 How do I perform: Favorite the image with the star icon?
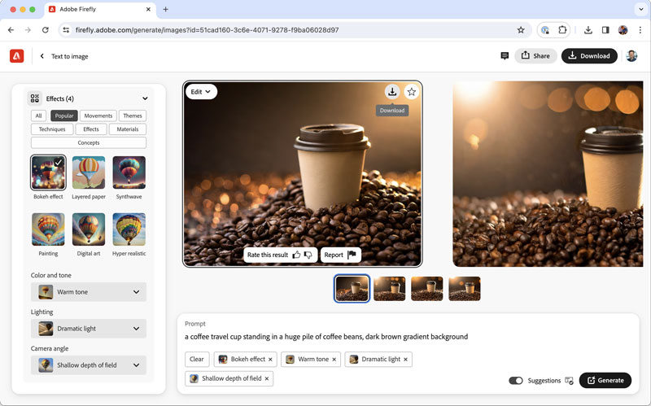click(412, 92)
